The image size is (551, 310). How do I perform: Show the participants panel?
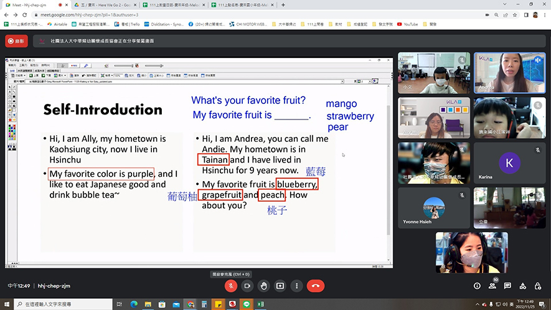[492, 286]
